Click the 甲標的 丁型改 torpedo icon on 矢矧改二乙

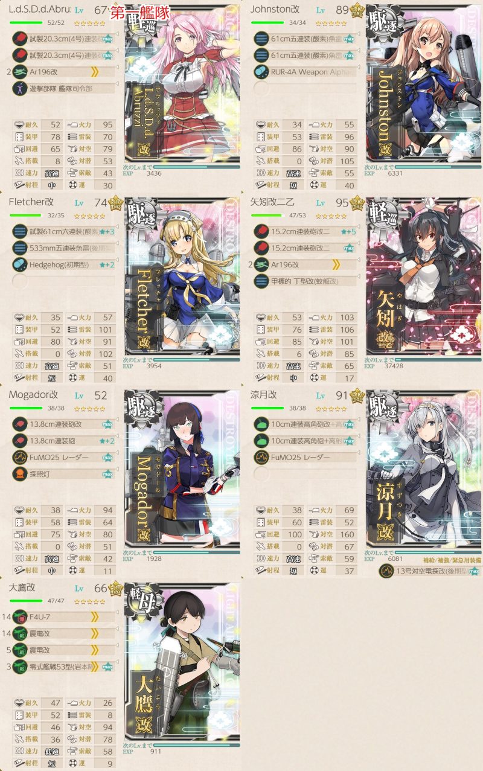click(x=261, y=281)
